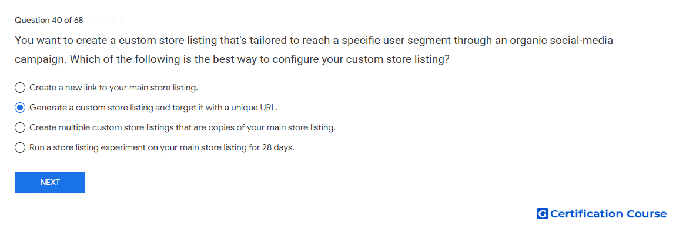Screen dimensions: 676x225
Task: Click the blue G logo icon
Action: tap(543, 213)
